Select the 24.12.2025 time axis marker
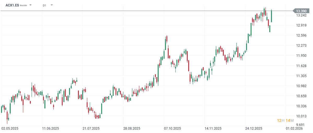Screen dimensions: 313x133 [254, 129]
